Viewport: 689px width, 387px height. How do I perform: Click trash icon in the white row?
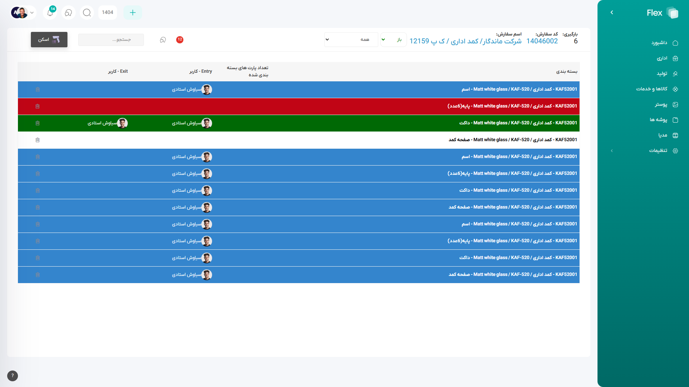point(38,140)
